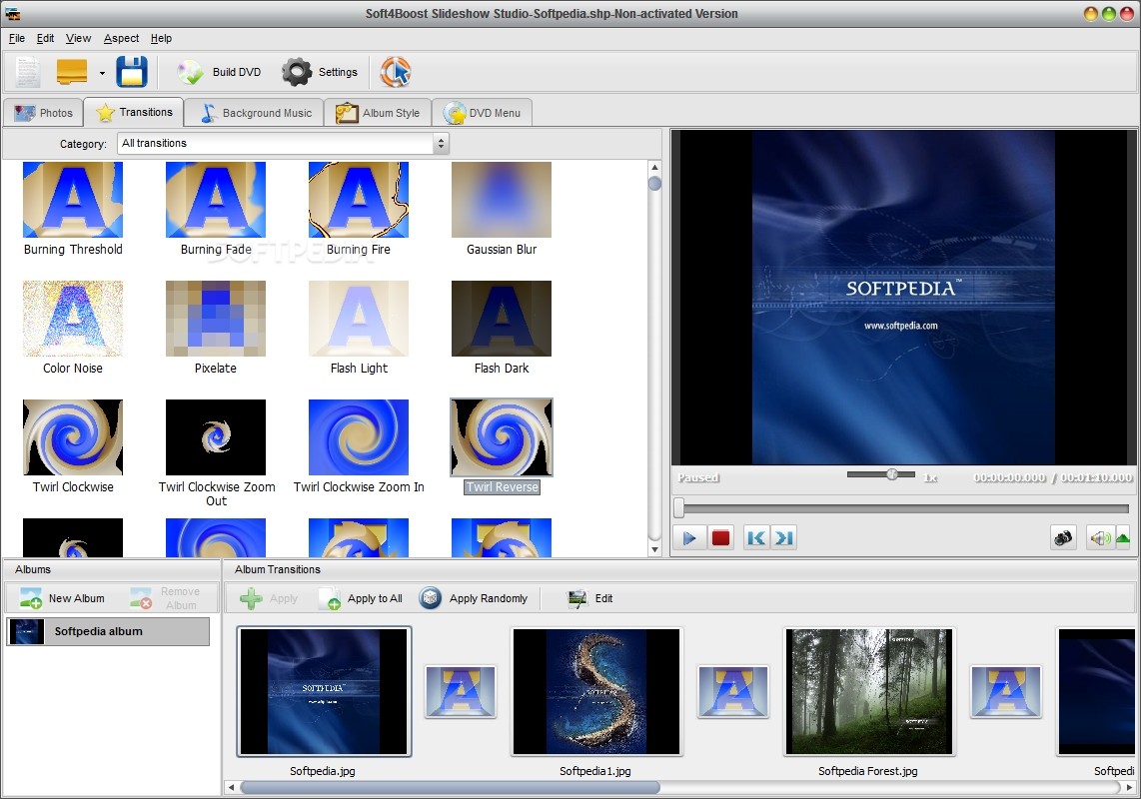This screenshot has width=1141, height=799.
Task: Open project using the yellow folder icon
Action: point(72,72)
